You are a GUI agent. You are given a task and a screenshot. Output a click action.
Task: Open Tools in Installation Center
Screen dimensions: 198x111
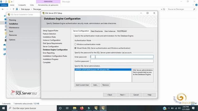(11, 31)
